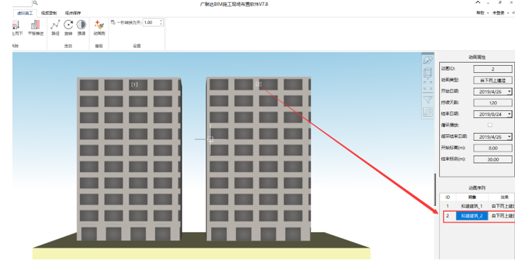This screenshot has width=515, height=260.
Task: Click the 开始标高 field showing 0.00
Action: [493, 148]
